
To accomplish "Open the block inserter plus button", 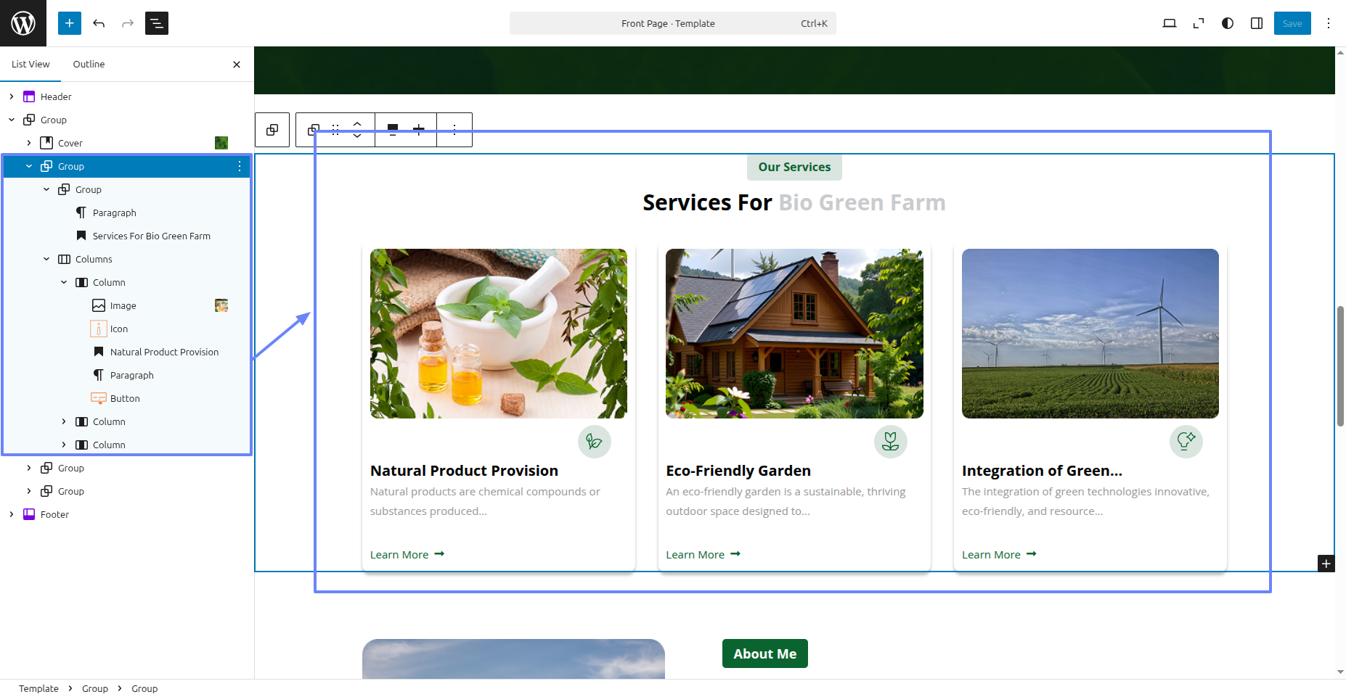I will [70, 23].
